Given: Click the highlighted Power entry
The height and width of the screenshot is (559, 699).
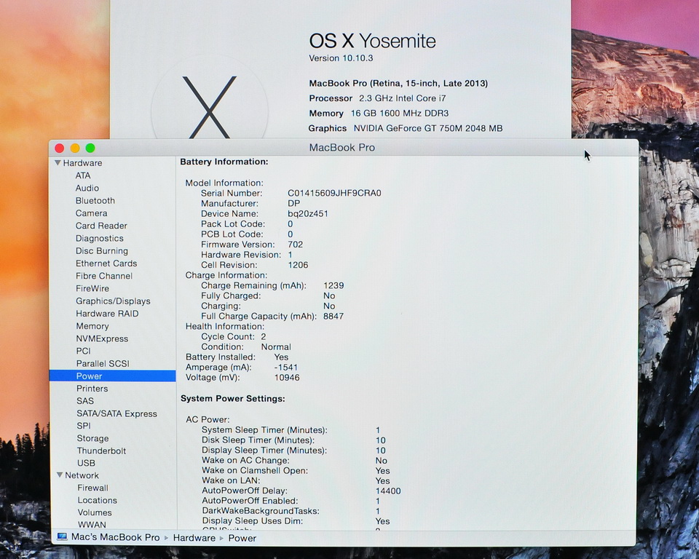Looking at the screenshot, I should tap(113, 376).
